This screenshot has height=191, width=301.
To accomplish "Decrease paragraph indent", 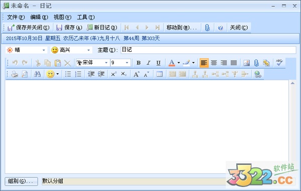I will (91, 74).
